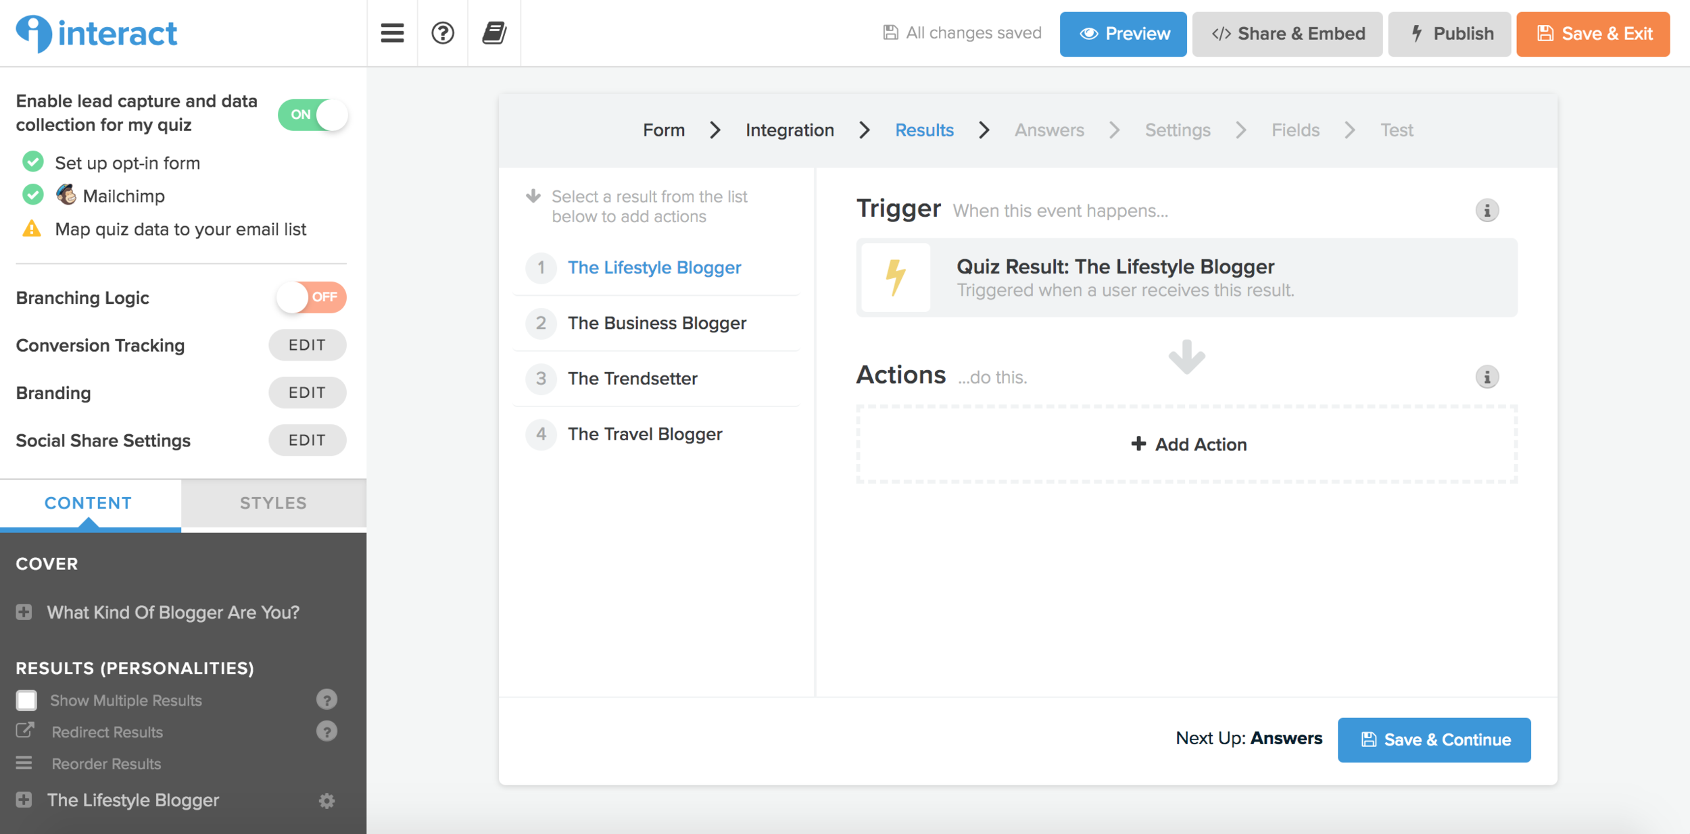The width and height of the screenshot is (1690, 834).
Task: Edit Social Share Settings
Action: tap(308, 440)
